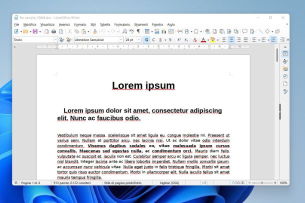Toggle superscript formatting
305x203 pixels.
tap(179, 40)
